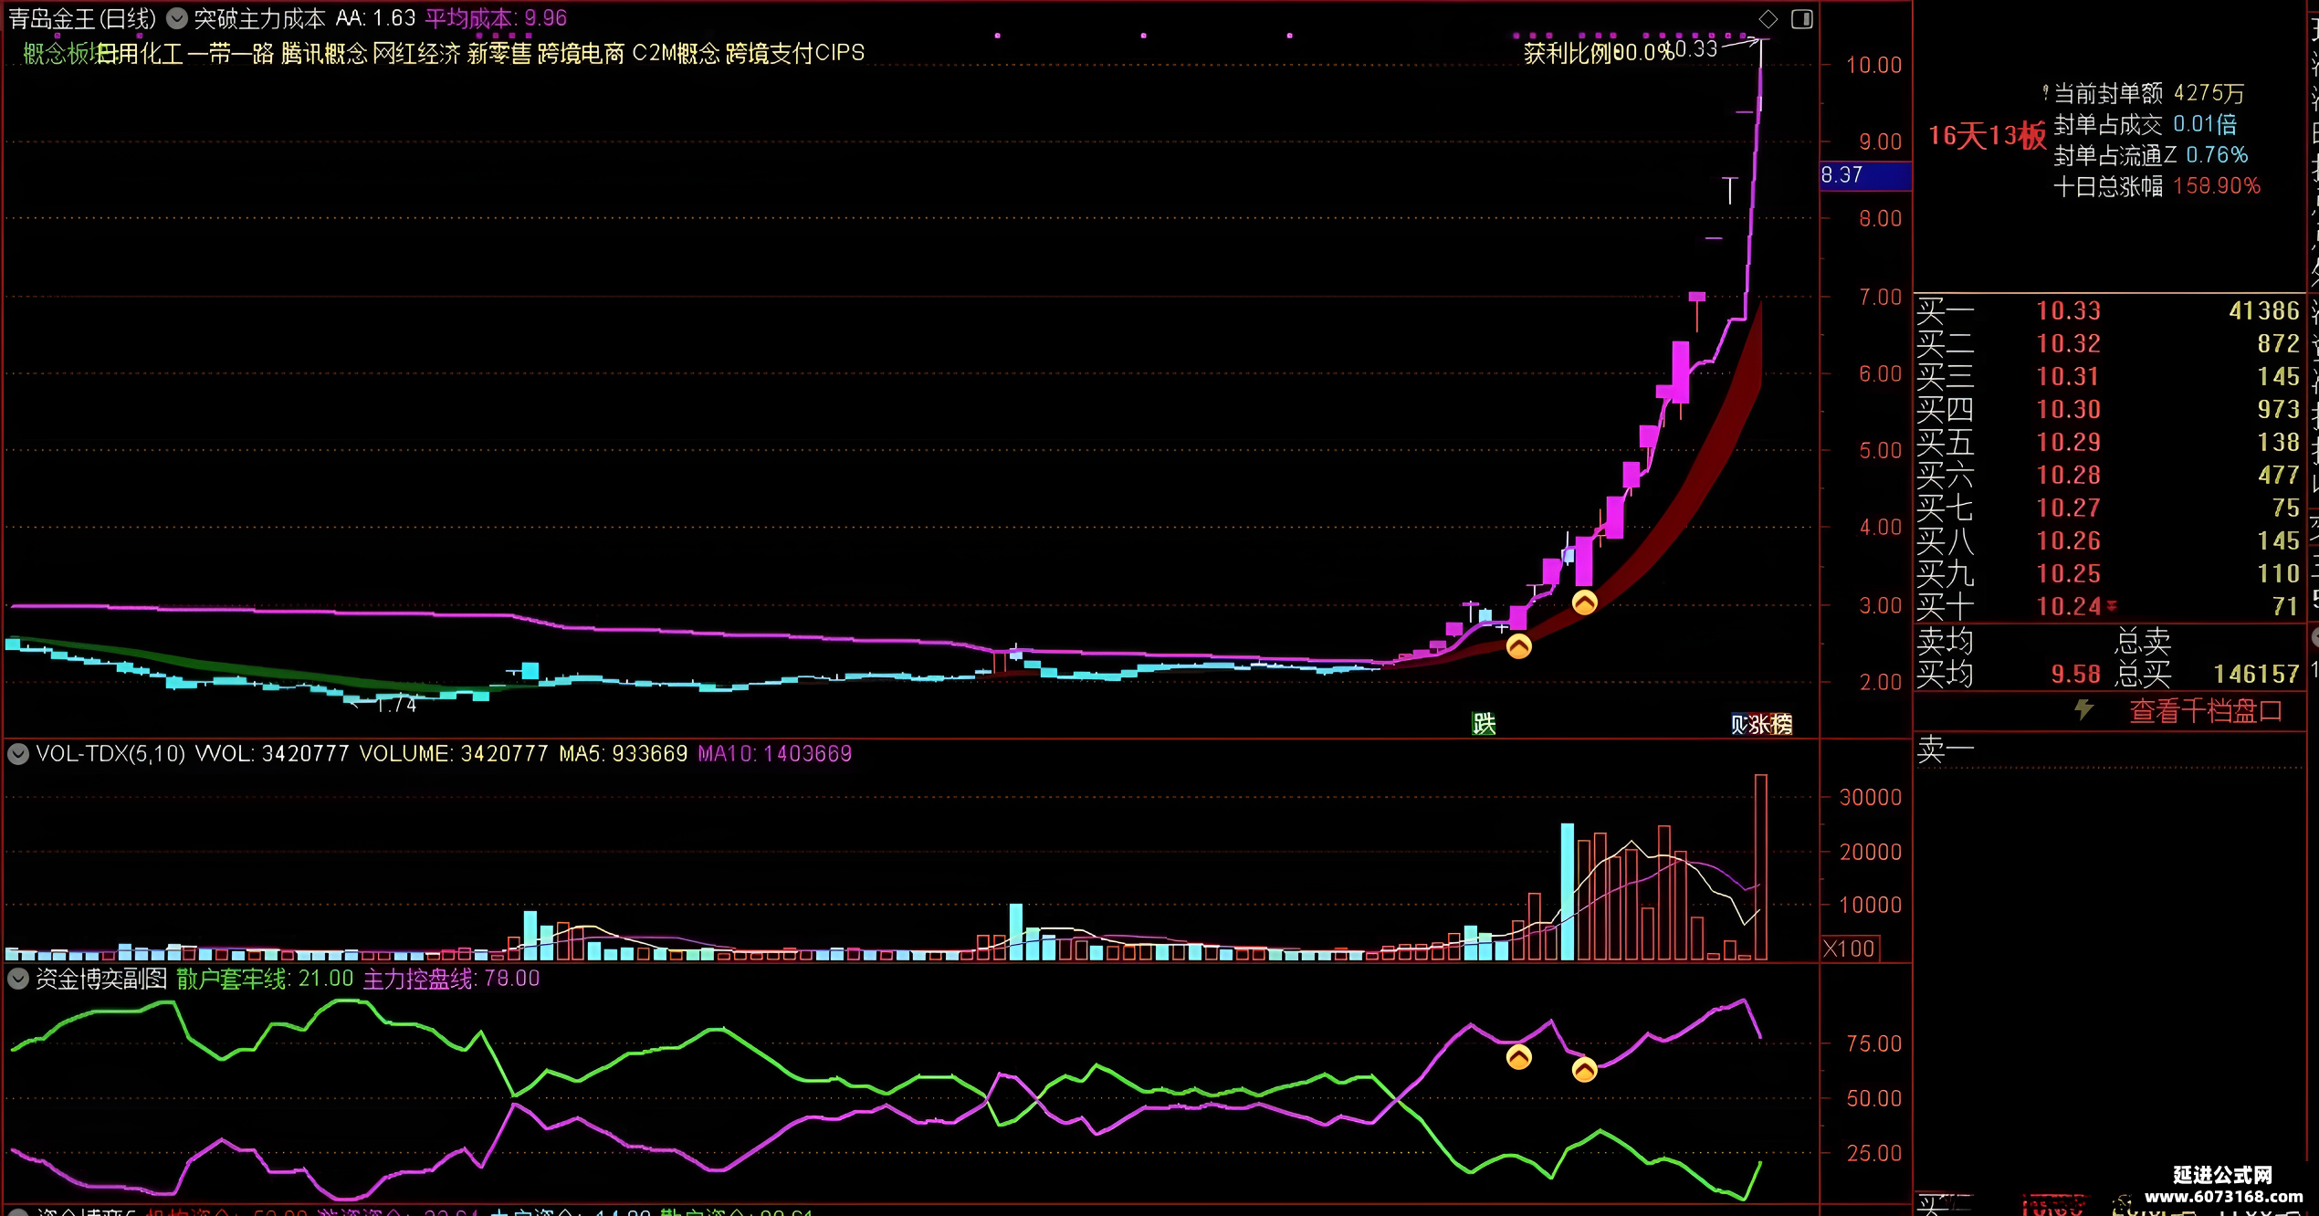Click the upper orange arrow marker on the candlesticks

tap(1584, 603)
